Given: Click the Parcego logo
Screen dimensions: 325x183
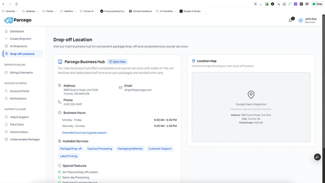Looking at the screenshot, I should point(17,20).
